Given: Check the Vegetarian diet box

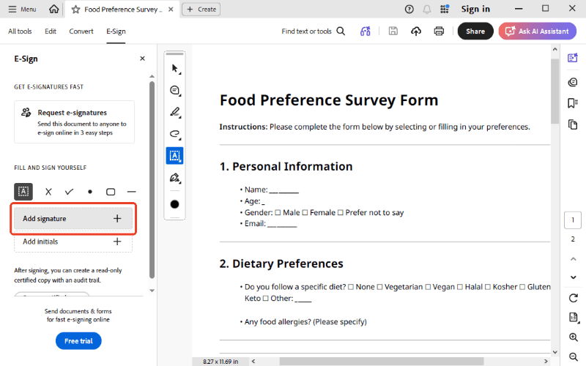Looking at the screenshot, I should click(379, 287).
